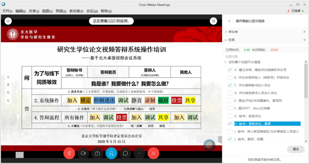The height and width of the screenshot is (164, 309).
Task: Click the blue 控制进出 label on slide
Action: pyautogui.click(x=104, y=100)
